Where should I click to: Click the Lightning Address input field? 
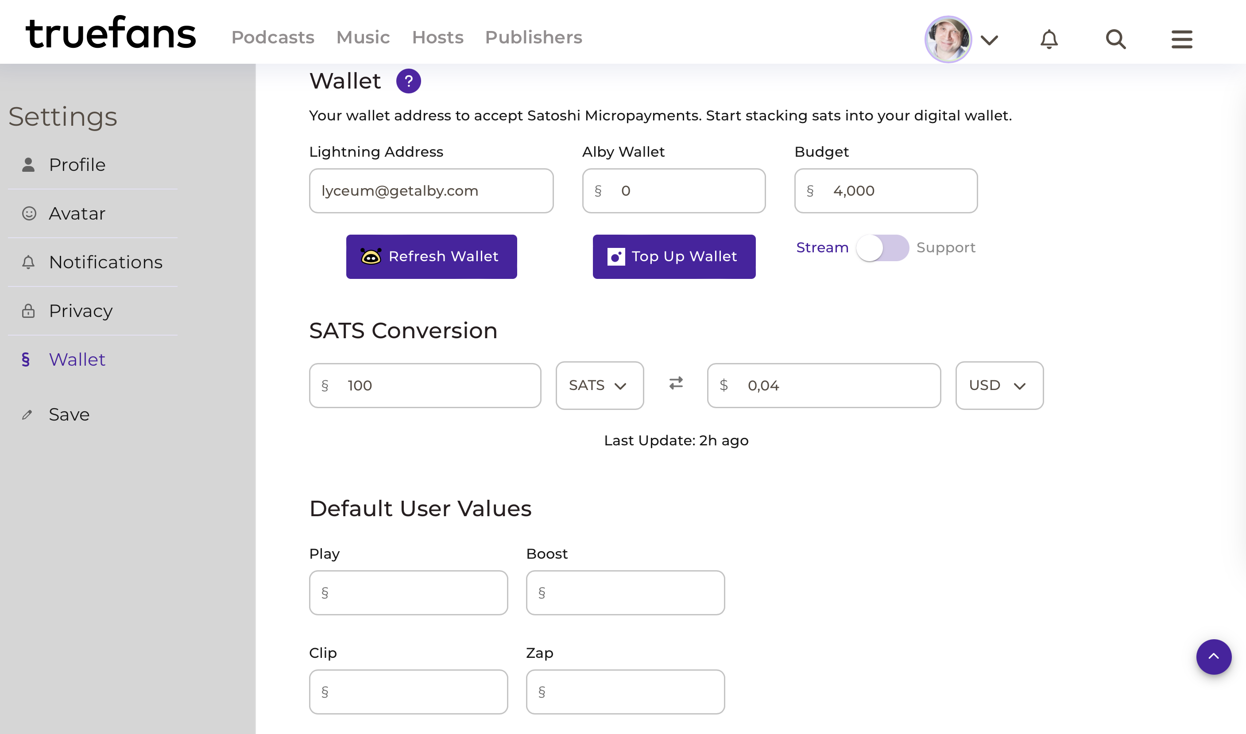431,191
